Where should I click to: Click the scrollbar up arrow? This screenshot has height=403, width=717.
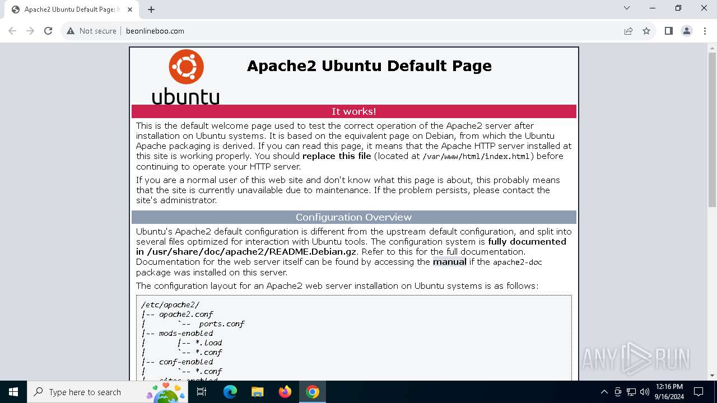pyautogui.click(x=712, y=47)
